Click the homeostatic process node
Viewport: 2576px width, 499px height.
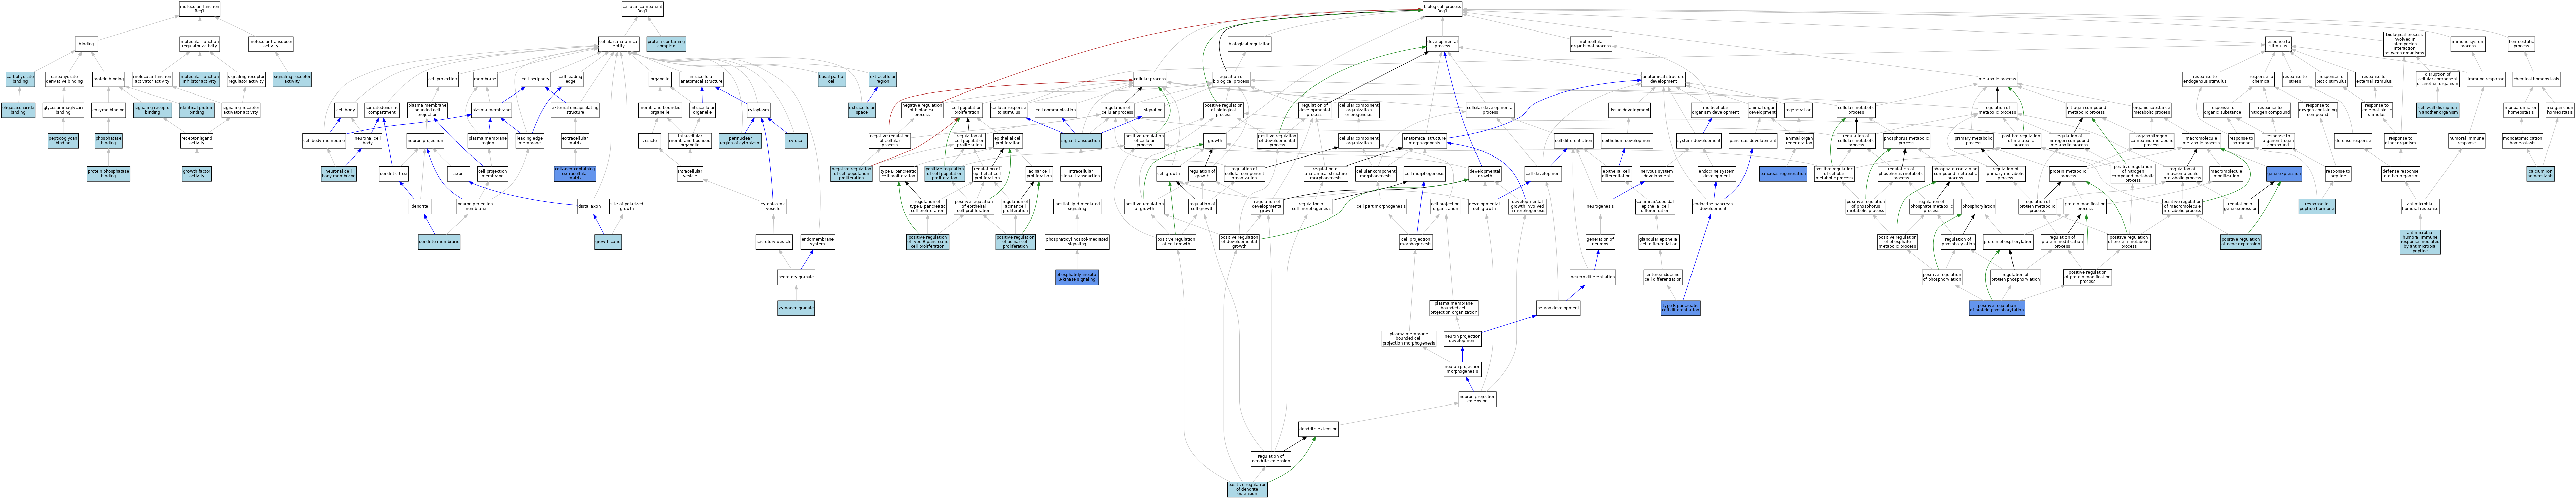click(2521, 44)
